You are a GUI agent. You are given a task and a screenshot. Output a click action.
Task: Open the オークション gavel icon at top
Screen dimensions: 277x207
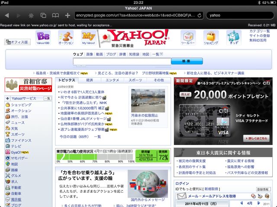[x=66, y=38]
